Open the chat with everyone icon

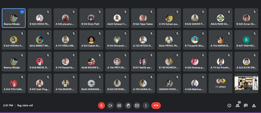tap(246, 105)
